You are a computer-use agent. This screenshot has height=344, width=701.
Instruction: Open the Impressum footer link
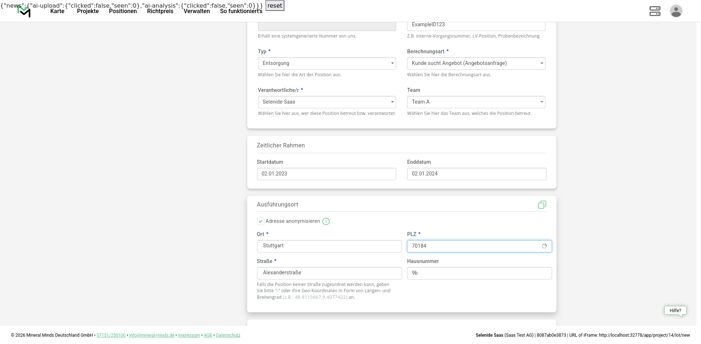[189, 335]
